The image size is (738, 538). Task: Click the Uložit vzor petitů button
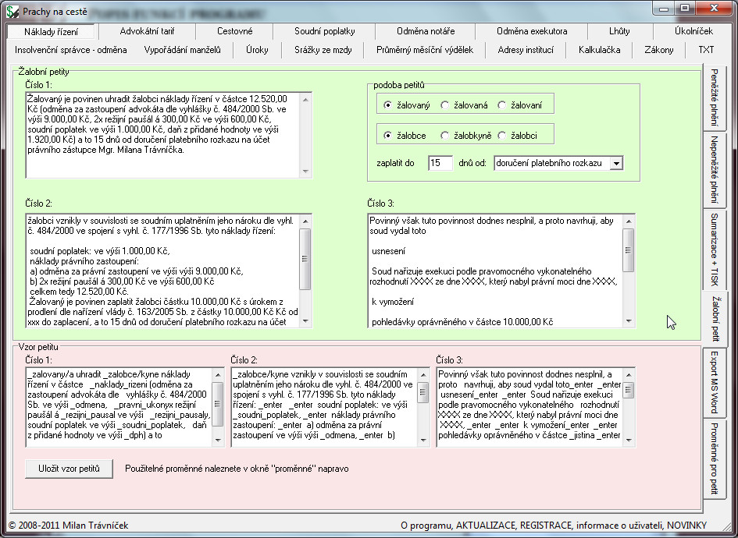(x=70, y=469)
